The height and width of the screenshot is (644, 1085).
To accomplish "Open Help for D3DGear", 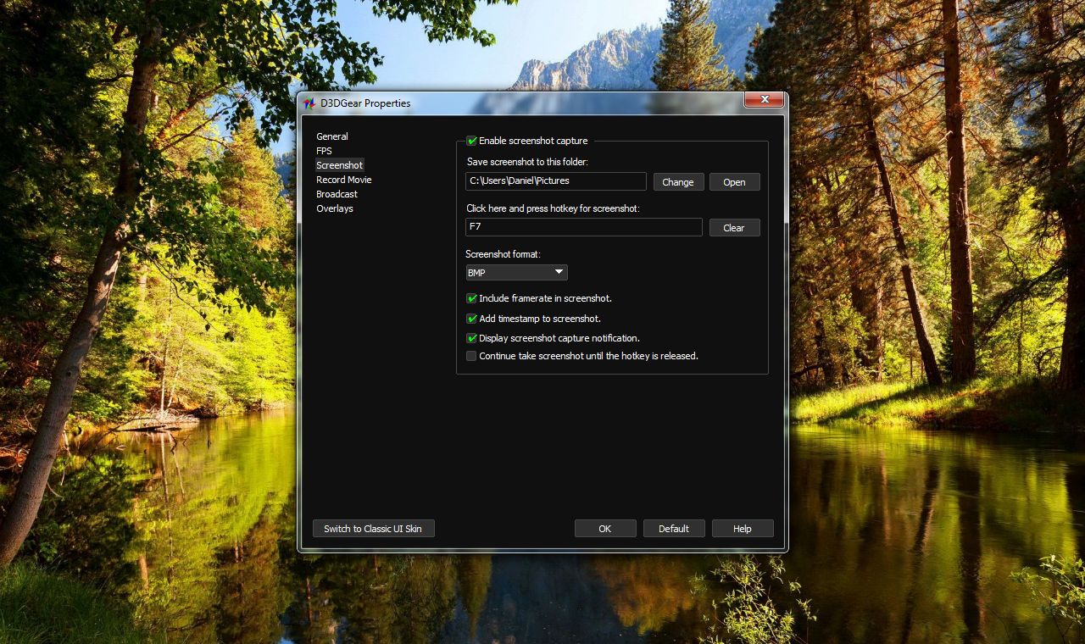I will [x=743, y=529].
